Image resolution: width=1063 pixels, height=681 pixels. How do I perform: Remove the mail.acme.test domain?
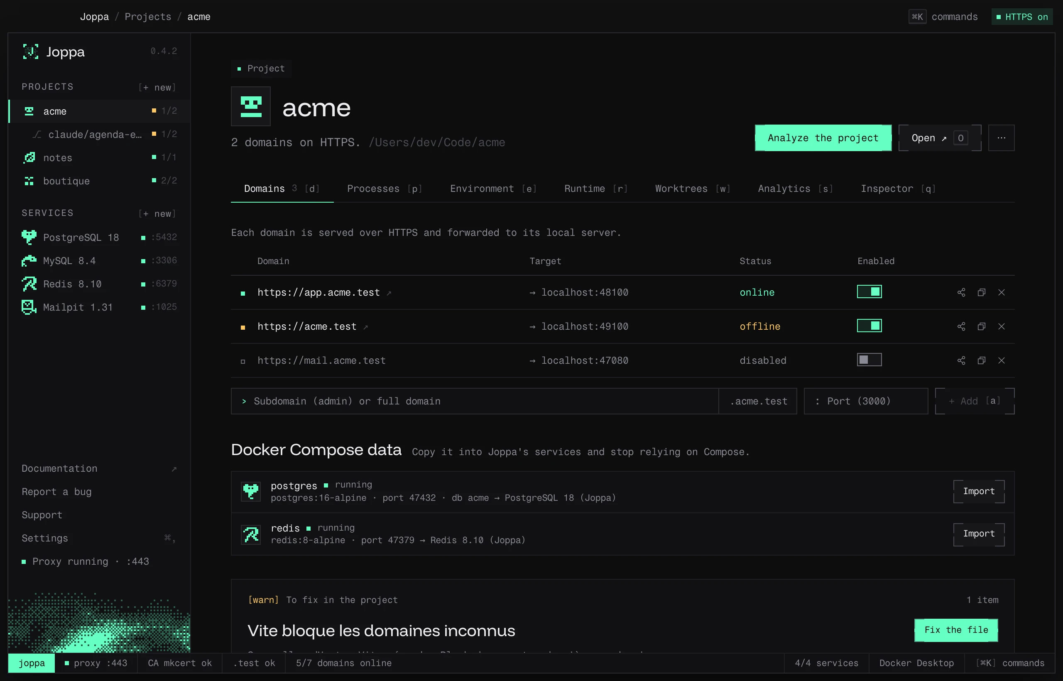coord(1001,360)
